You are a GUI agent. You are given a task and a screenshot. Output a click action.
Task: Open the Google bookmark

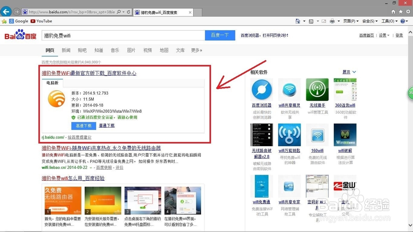19,21
